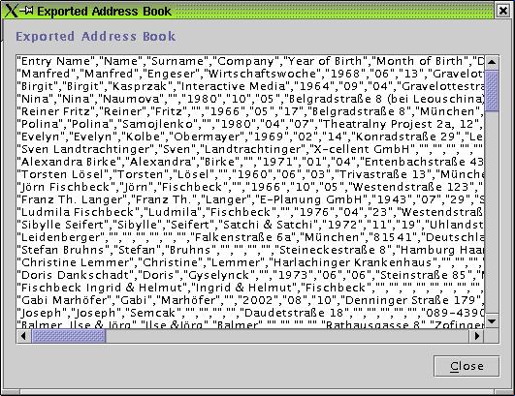The width and height of the screenshot is (515, 396).
Task: Click the "Entry Name" header row text
Action: (250, 61)
